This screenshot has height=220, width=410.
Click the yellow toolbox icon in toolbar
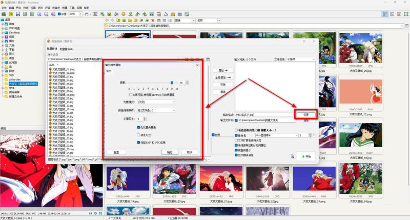coord(173,14)
